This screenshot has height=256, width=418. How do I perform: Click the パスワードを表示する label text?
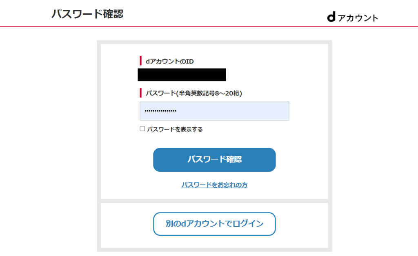(175, 129)
